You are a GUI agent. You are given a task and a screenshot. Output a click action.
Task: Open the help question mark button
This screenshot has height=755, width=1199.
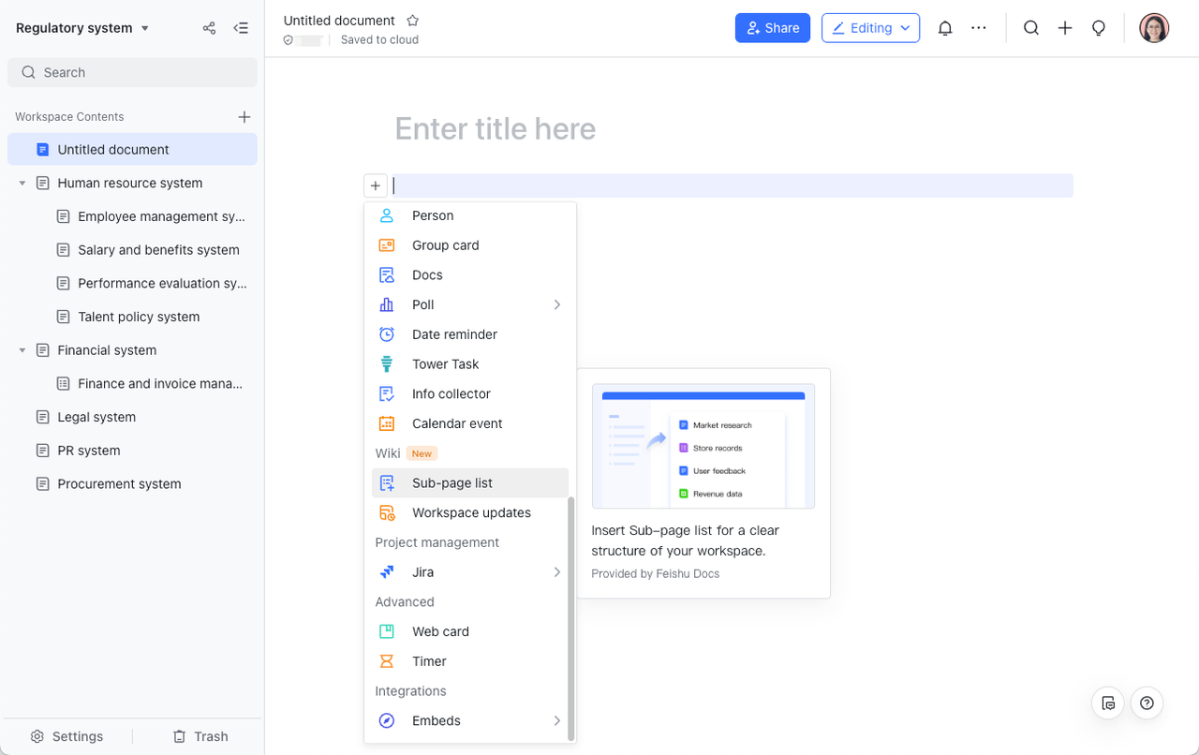1147,703
